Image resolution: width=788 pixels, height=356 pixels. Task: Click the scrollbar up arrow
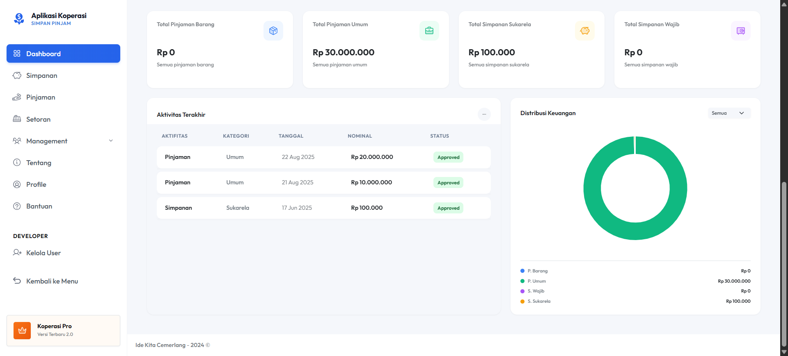tap(784, 4)
